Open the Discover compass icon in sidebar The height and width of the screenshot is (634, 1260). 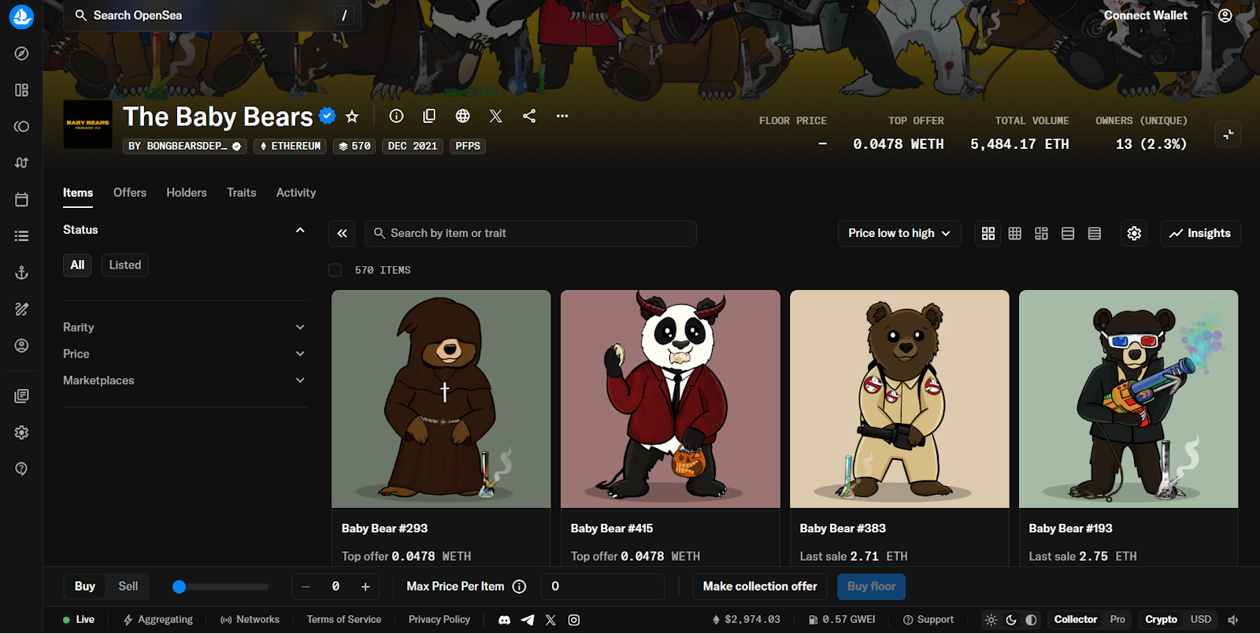pos(21,54)
